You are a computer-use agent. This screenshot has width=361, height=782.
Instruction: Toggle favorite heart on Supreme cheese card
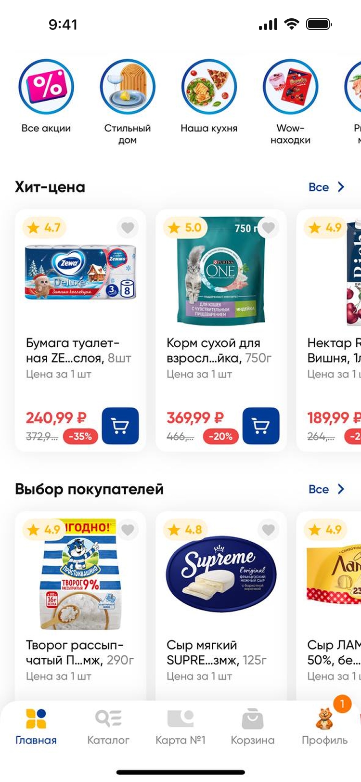(x=268, y=530)
